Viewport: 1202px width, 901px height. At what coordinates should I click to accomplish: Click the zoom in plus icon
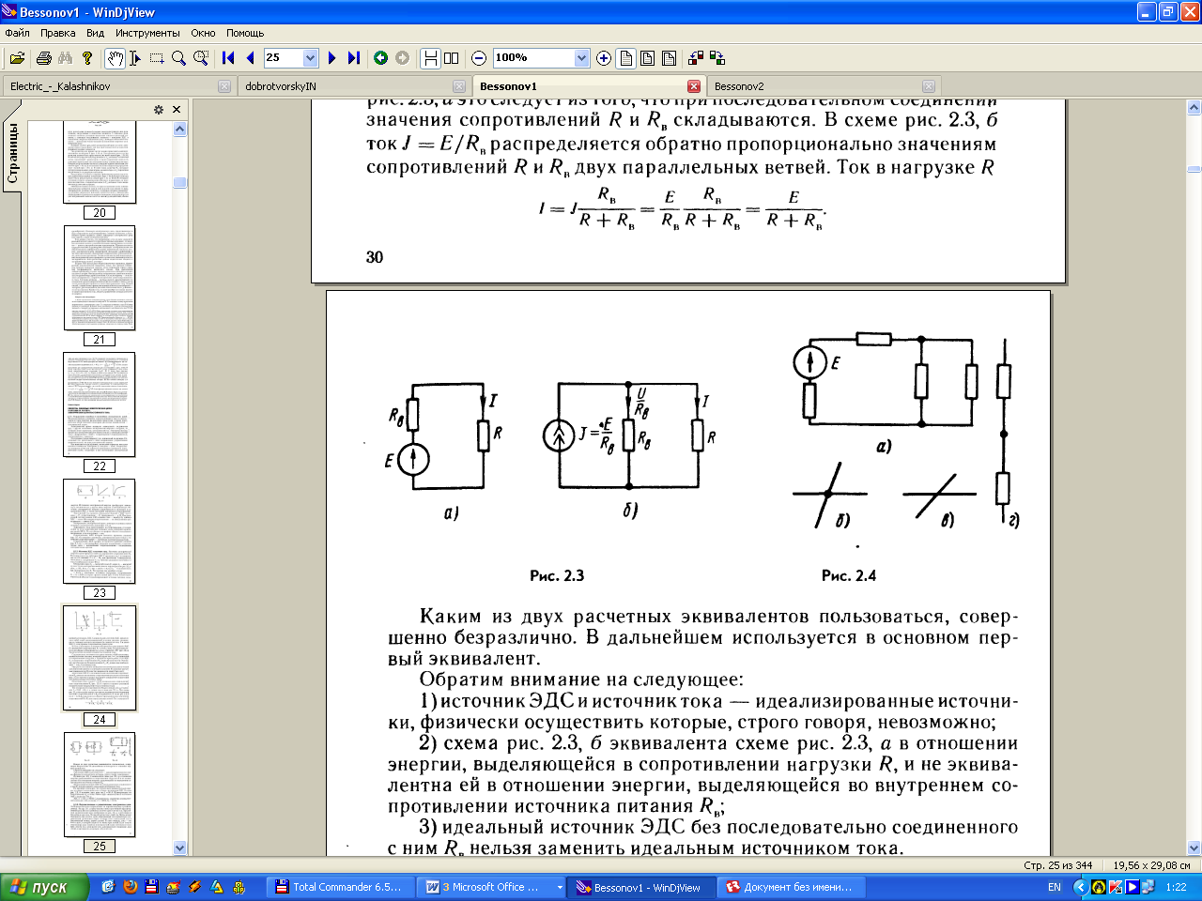[x=604, y=58]
